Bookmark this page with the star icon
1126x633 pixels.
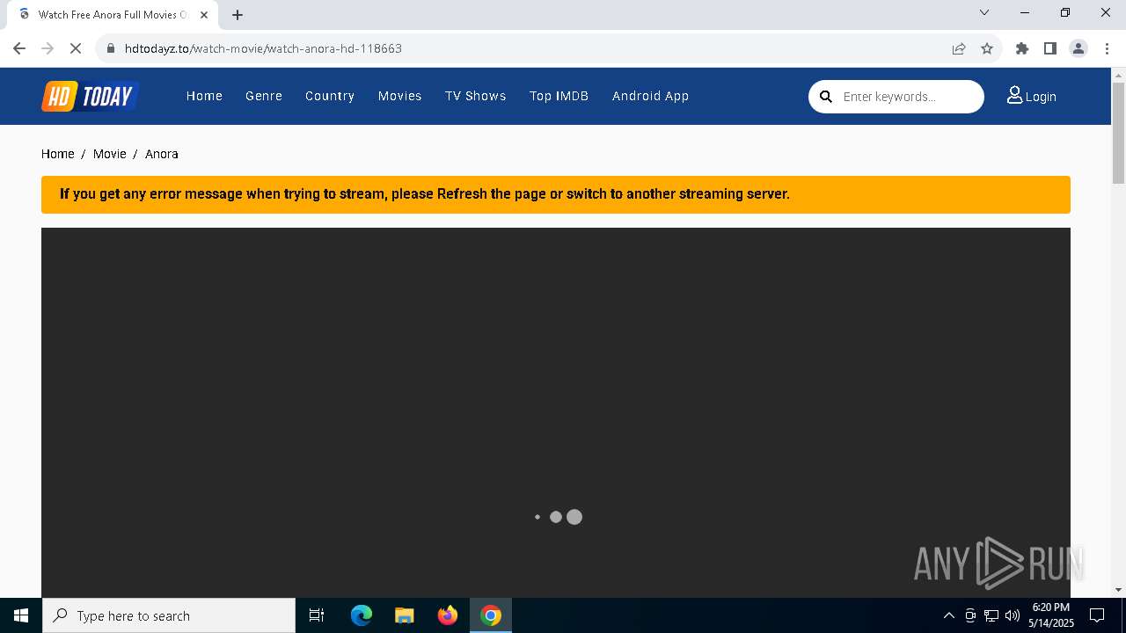pyautogui.click(x=987, y=48)
